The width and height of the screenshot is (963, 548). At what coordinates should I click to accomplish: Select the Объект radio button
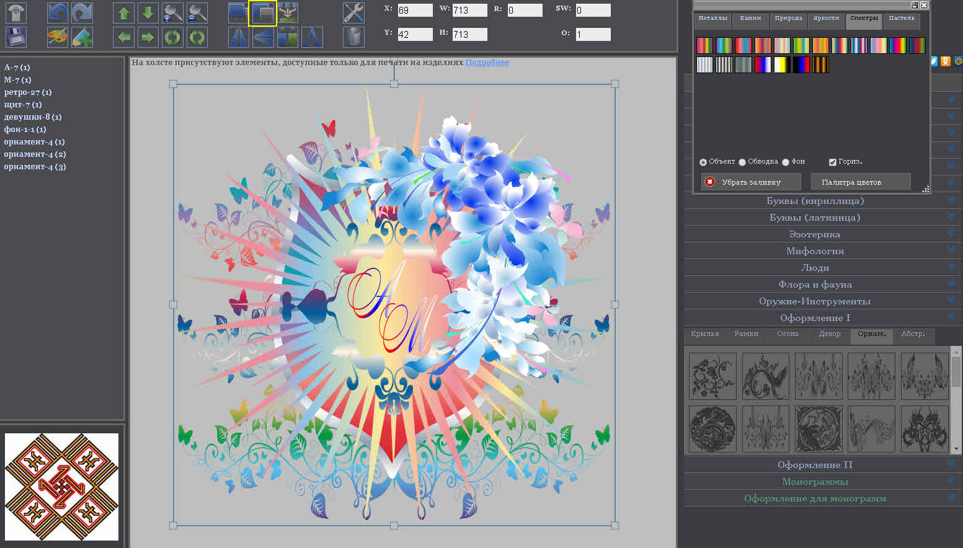703,162
